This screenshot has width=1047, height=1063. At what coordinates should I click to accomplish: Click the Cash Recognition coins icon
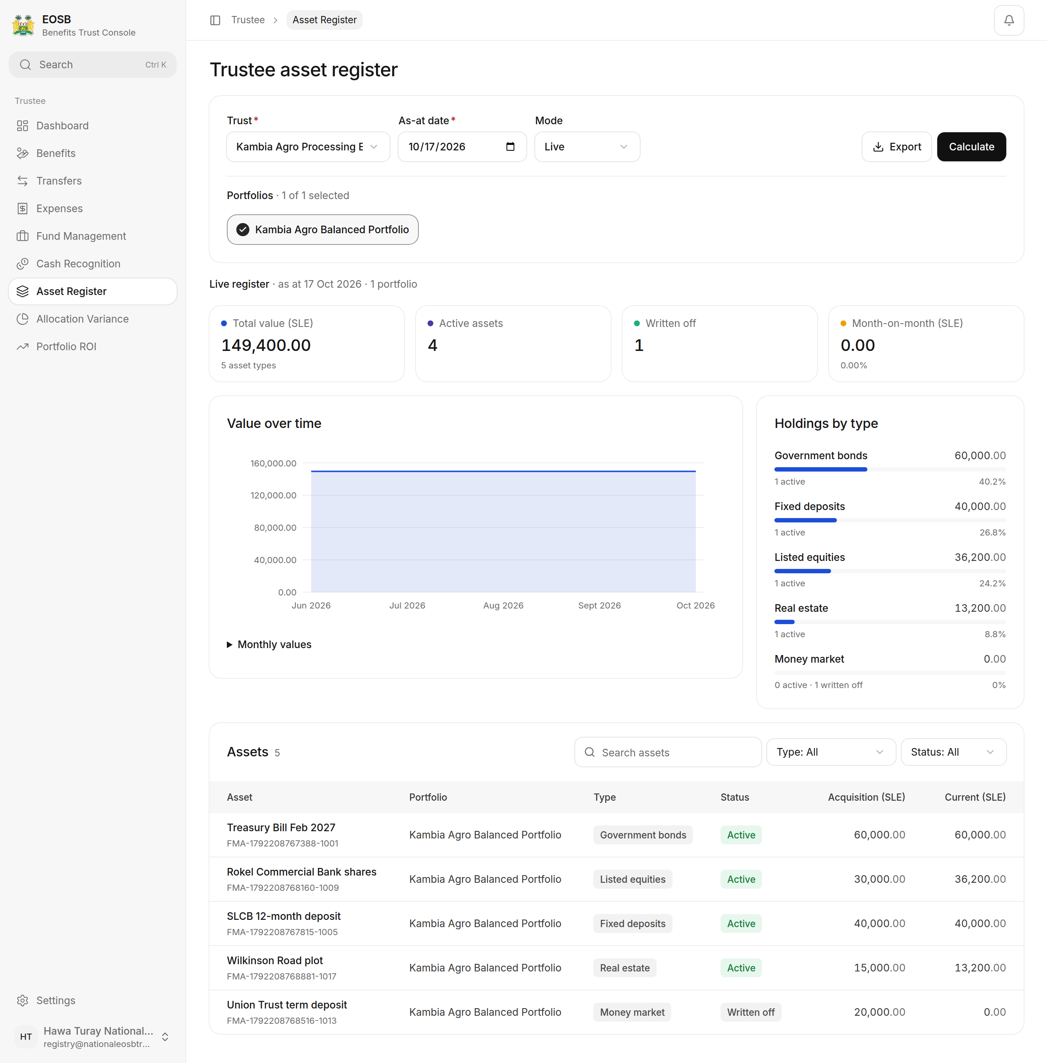[23, 264]
